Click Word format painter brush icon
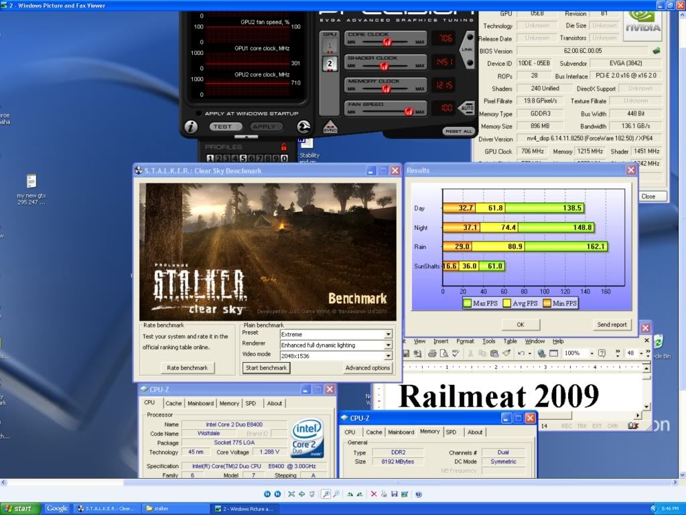Screen dimensions: 686x515 (x=506, y=353)
